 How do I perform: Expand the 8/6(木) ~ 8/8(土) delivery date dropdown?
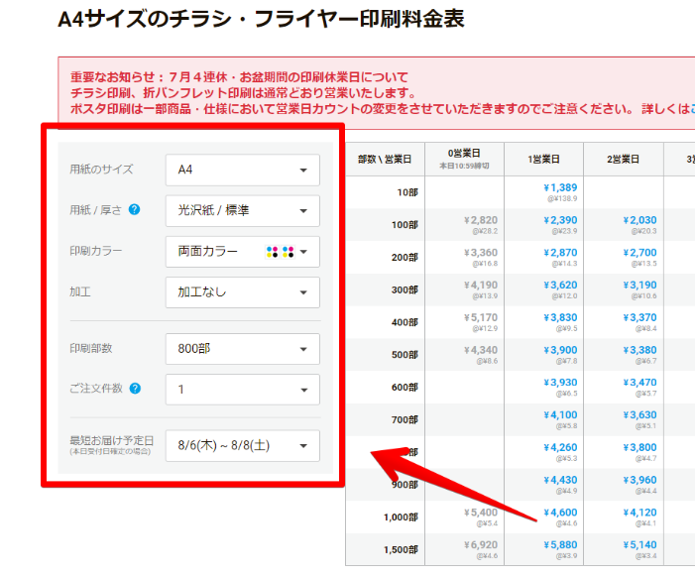click(242, 446)
